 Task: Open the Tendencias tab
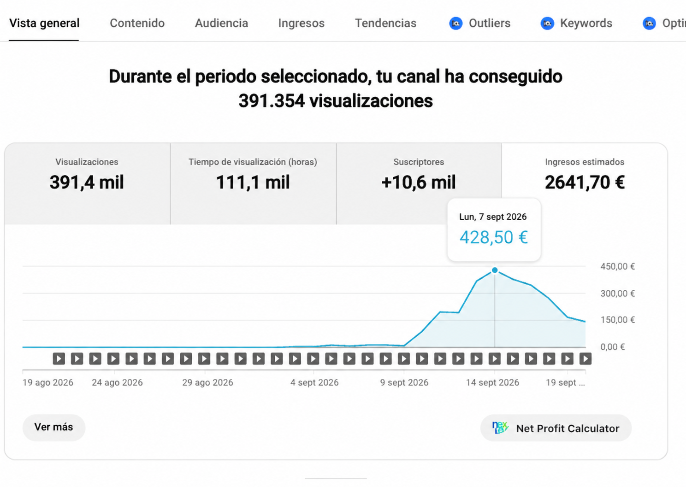pyautogui.click(x=385, y=23)
